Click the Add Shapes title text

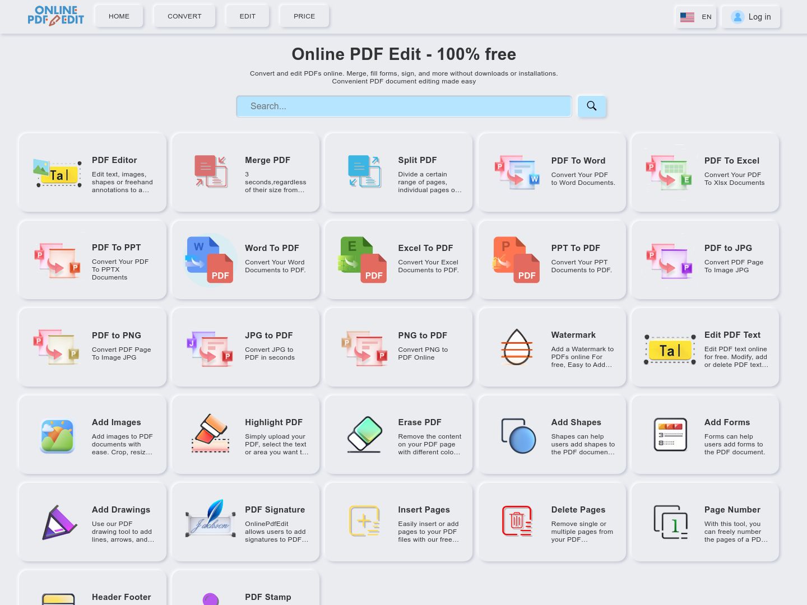576,422
